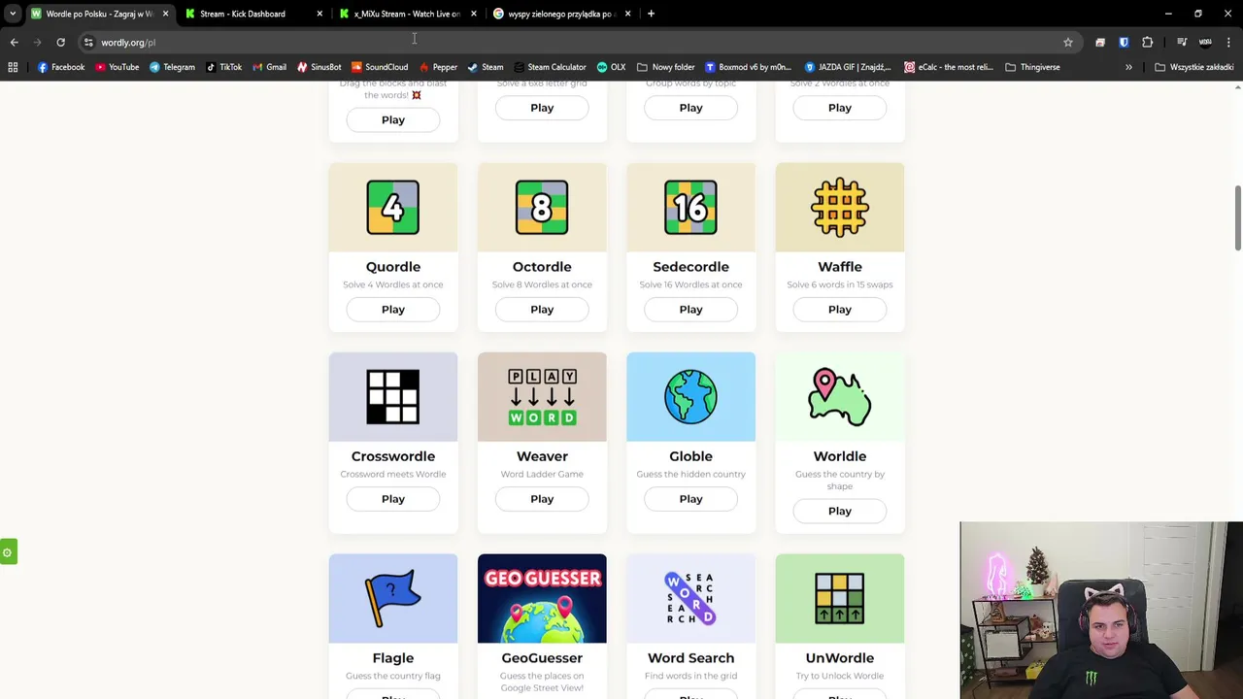
Task: Open the OLX bookmark
Action: click(611, 67)
